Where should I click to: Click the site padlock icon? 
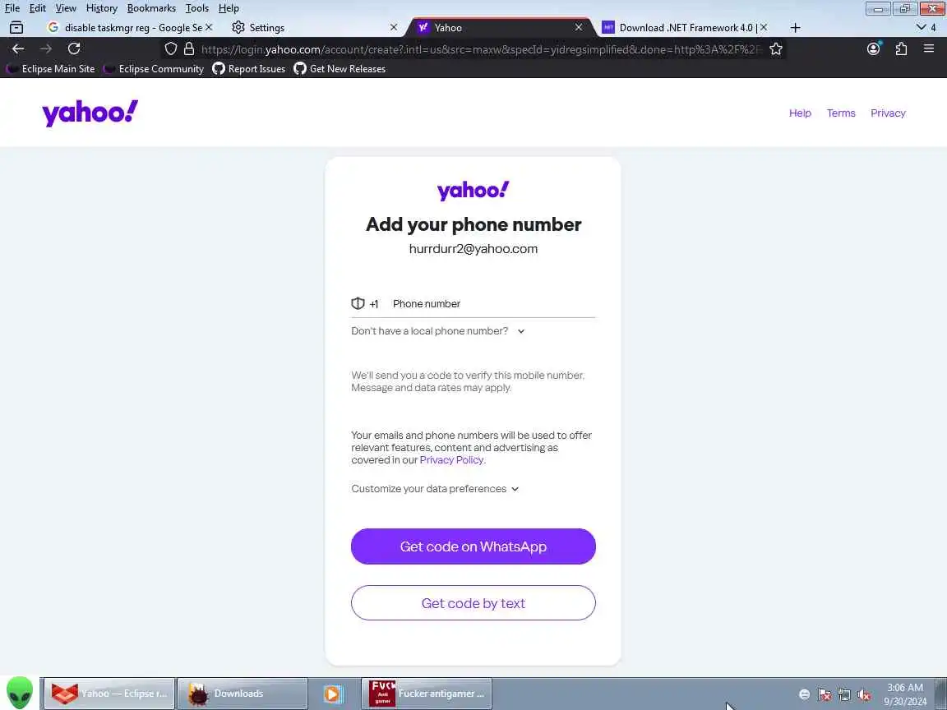pos(189,49)
